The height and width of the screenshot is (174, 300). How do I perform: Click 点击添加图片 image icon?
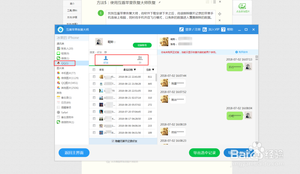click(x=242, y=6)
